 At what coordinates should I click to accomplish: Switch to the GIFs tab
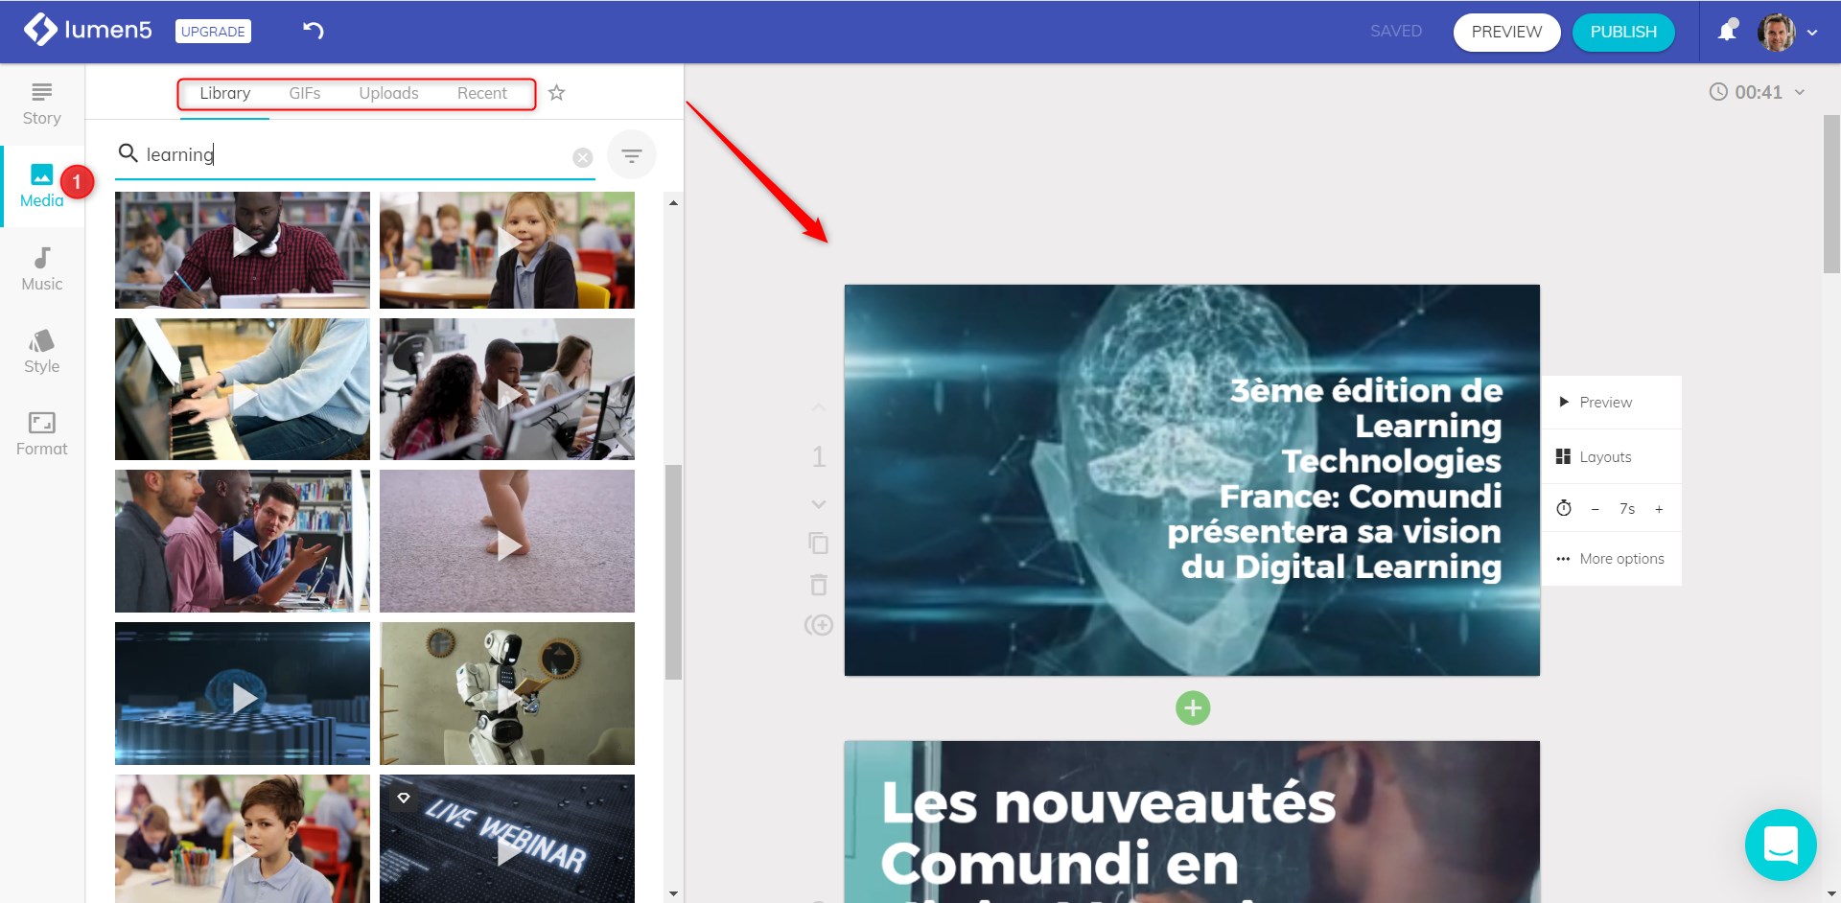tap(304, 93)
